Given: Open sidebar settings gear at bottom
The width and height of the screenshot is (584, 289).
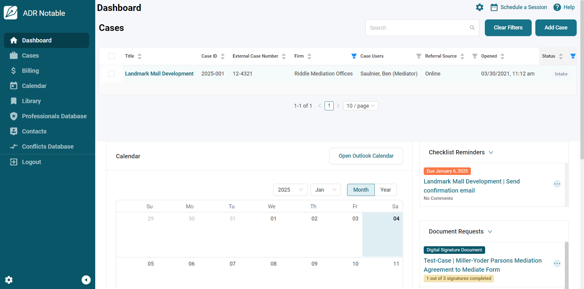Looking at the screenshot, I should click(9, 280).
